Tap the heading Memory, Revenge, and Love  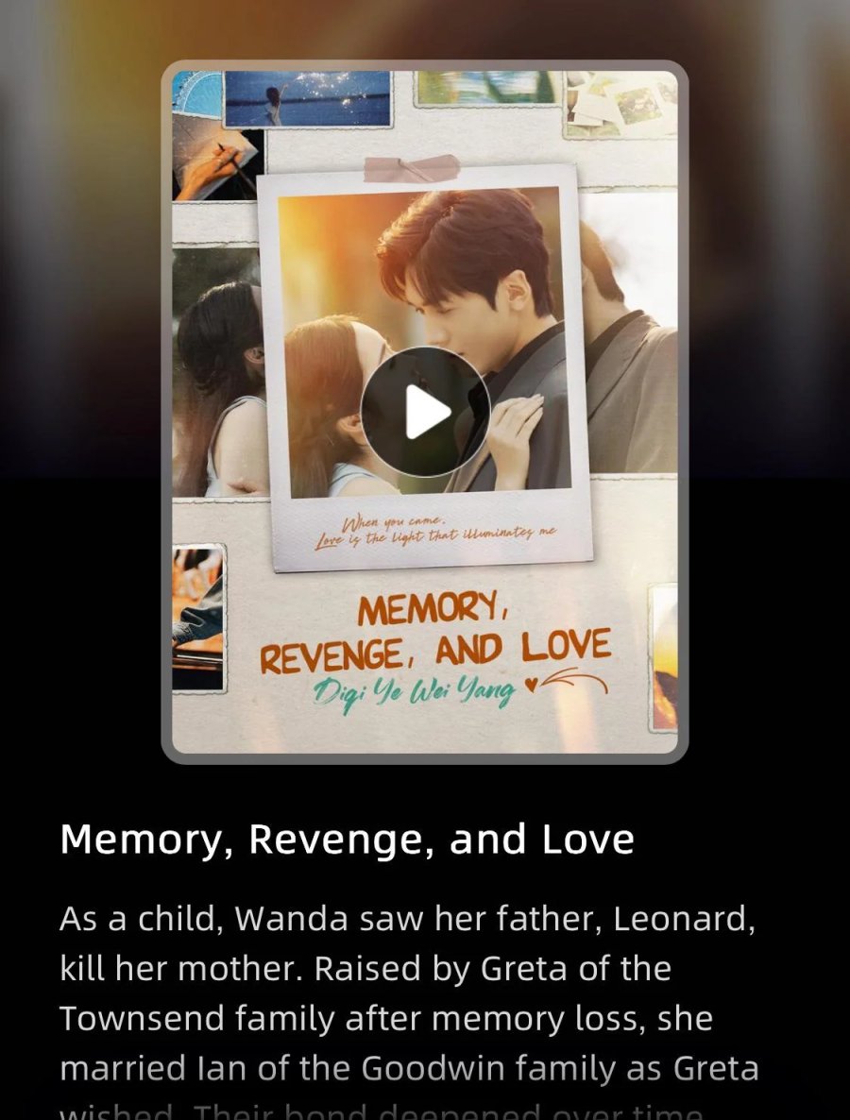click(348, 840)
